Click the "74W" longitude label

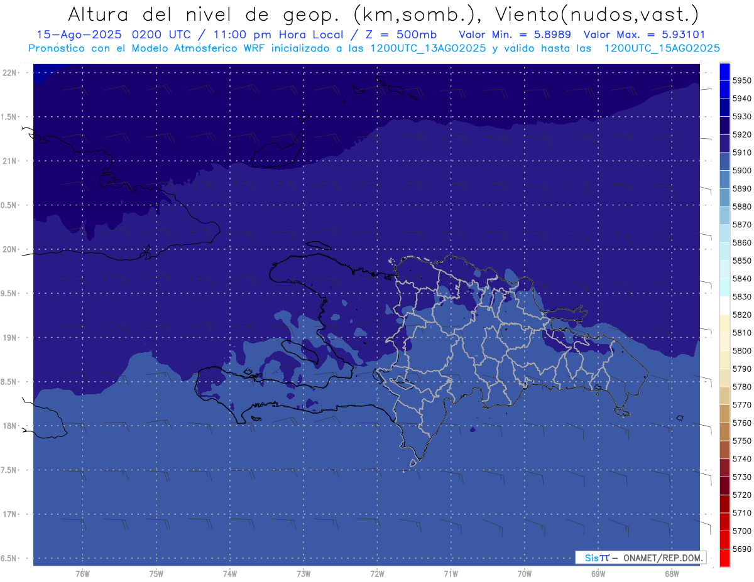(229, 574)
